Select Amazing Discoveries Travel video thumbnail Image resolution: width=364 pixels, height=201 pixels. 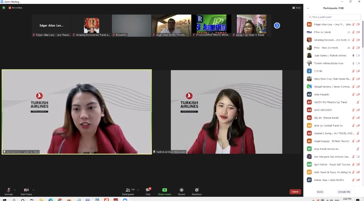tap(92, 26)
